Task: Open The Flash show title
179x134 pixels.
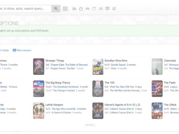Action: pyautogui.click(x=170, y=83)
